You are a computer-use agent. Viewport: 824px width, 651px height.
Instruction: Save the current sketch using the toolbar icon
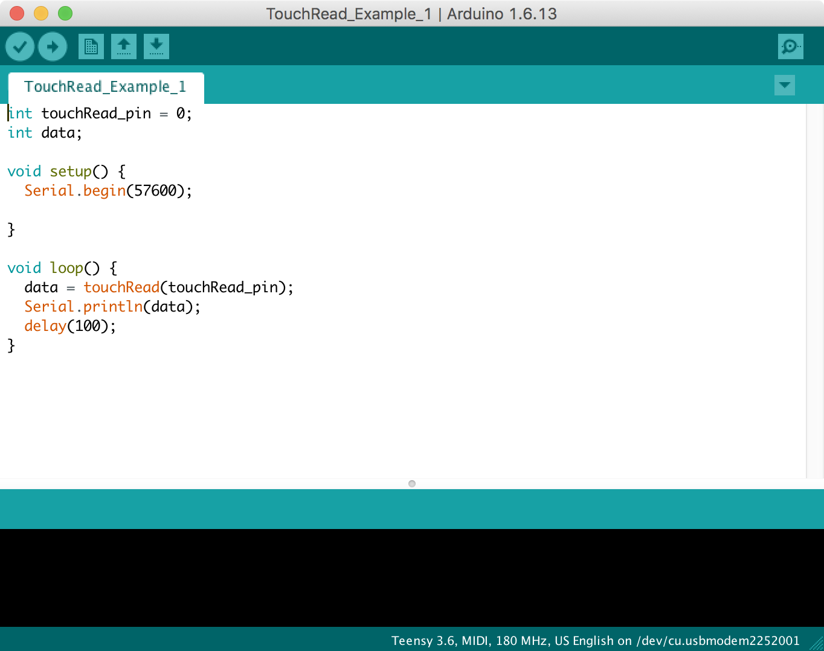tap(156, 46)
